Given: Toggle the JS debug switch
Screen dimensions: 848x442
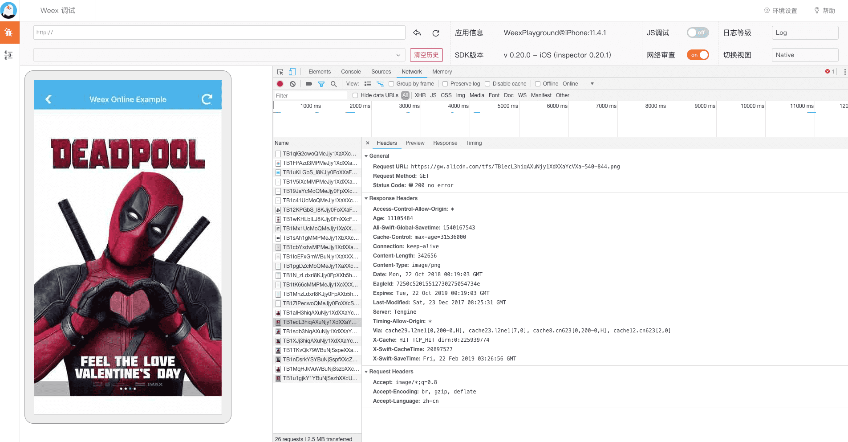Looking at the screenshot, I should tap(698, 33).
